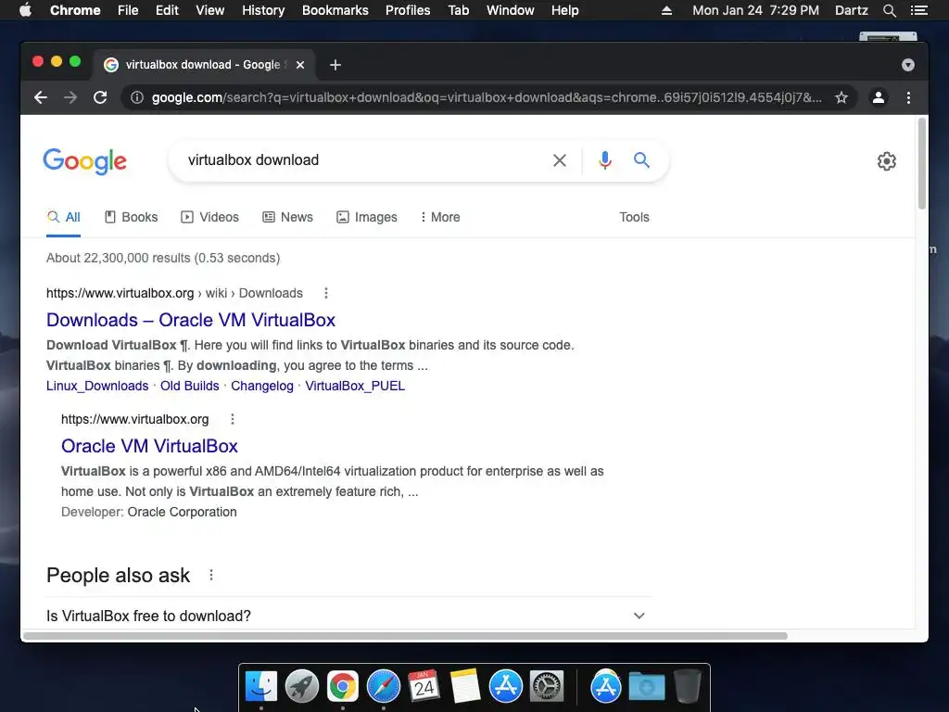949x712 pixels.
Task: Click Oracle Corporation developer link
Action: (183, 512)
